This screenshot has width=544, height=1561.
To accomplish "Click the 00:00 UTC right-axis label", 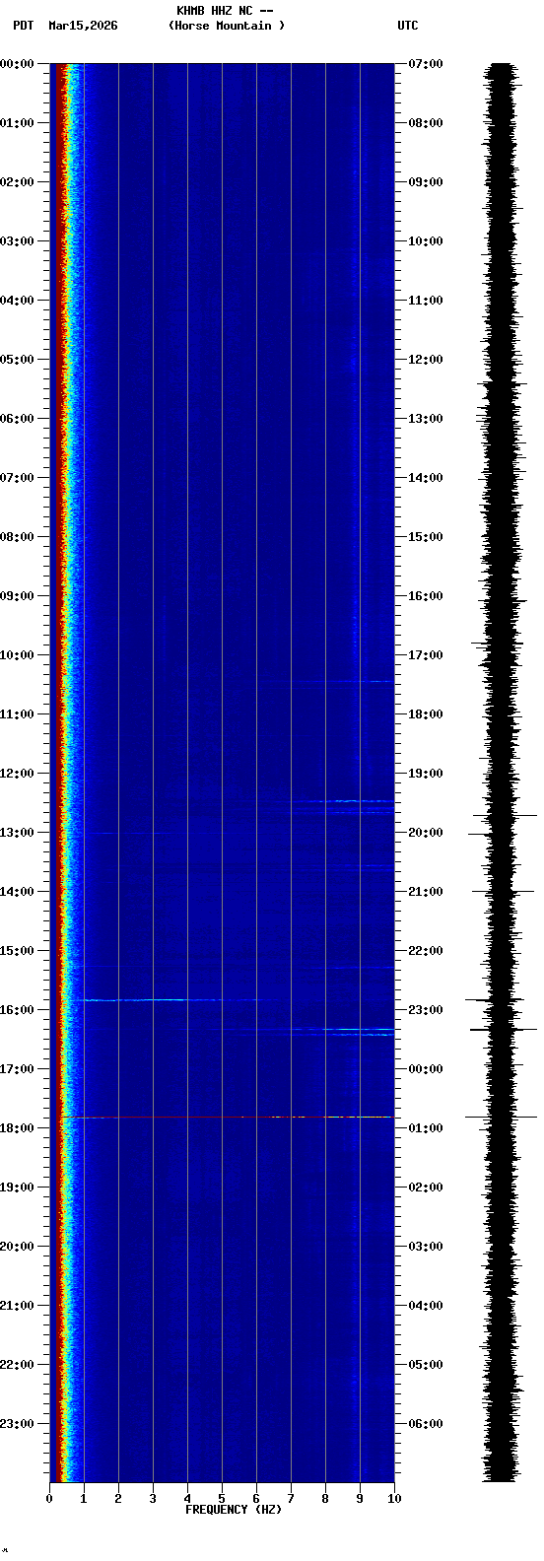I will [x=426, y=1069].
